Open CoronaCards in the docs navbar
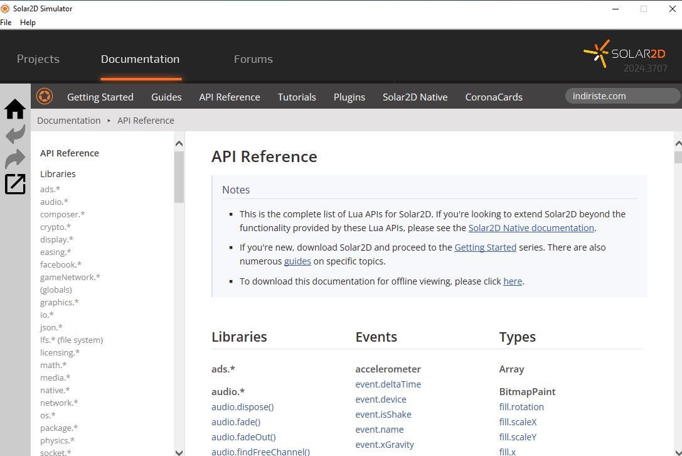This screenshot has width=682, height=456. tap(494, 97)
